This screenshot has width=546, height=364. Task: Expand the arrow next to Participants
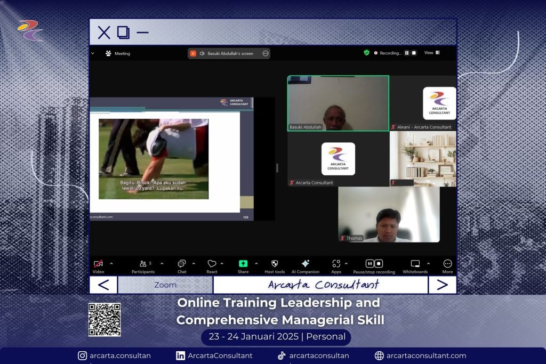point(162,263)
